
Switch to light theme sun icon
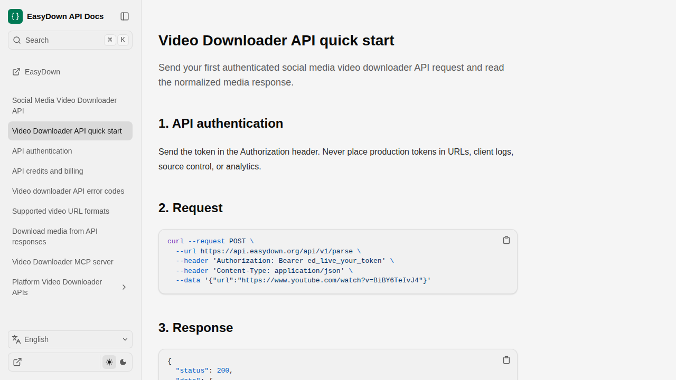(109, 362)
